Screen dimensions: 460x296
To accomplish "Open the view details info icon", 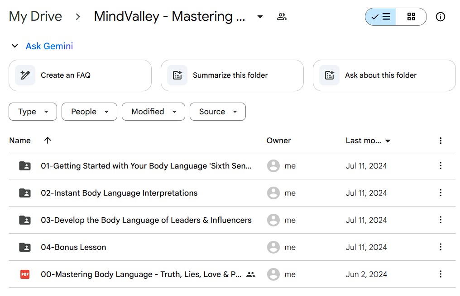I will [441, 17].
